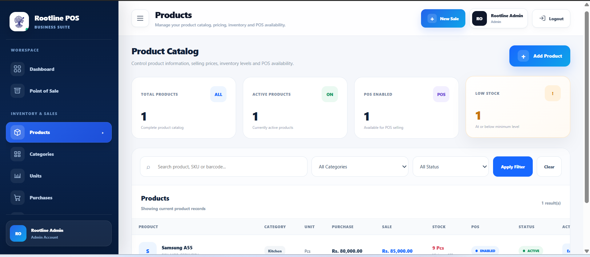
Task: Click the Logout arrow icon
Action: click(x=542, y=18)
